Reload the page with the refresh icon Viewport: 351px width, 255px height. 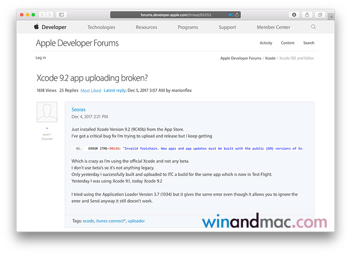pos(237,15)
